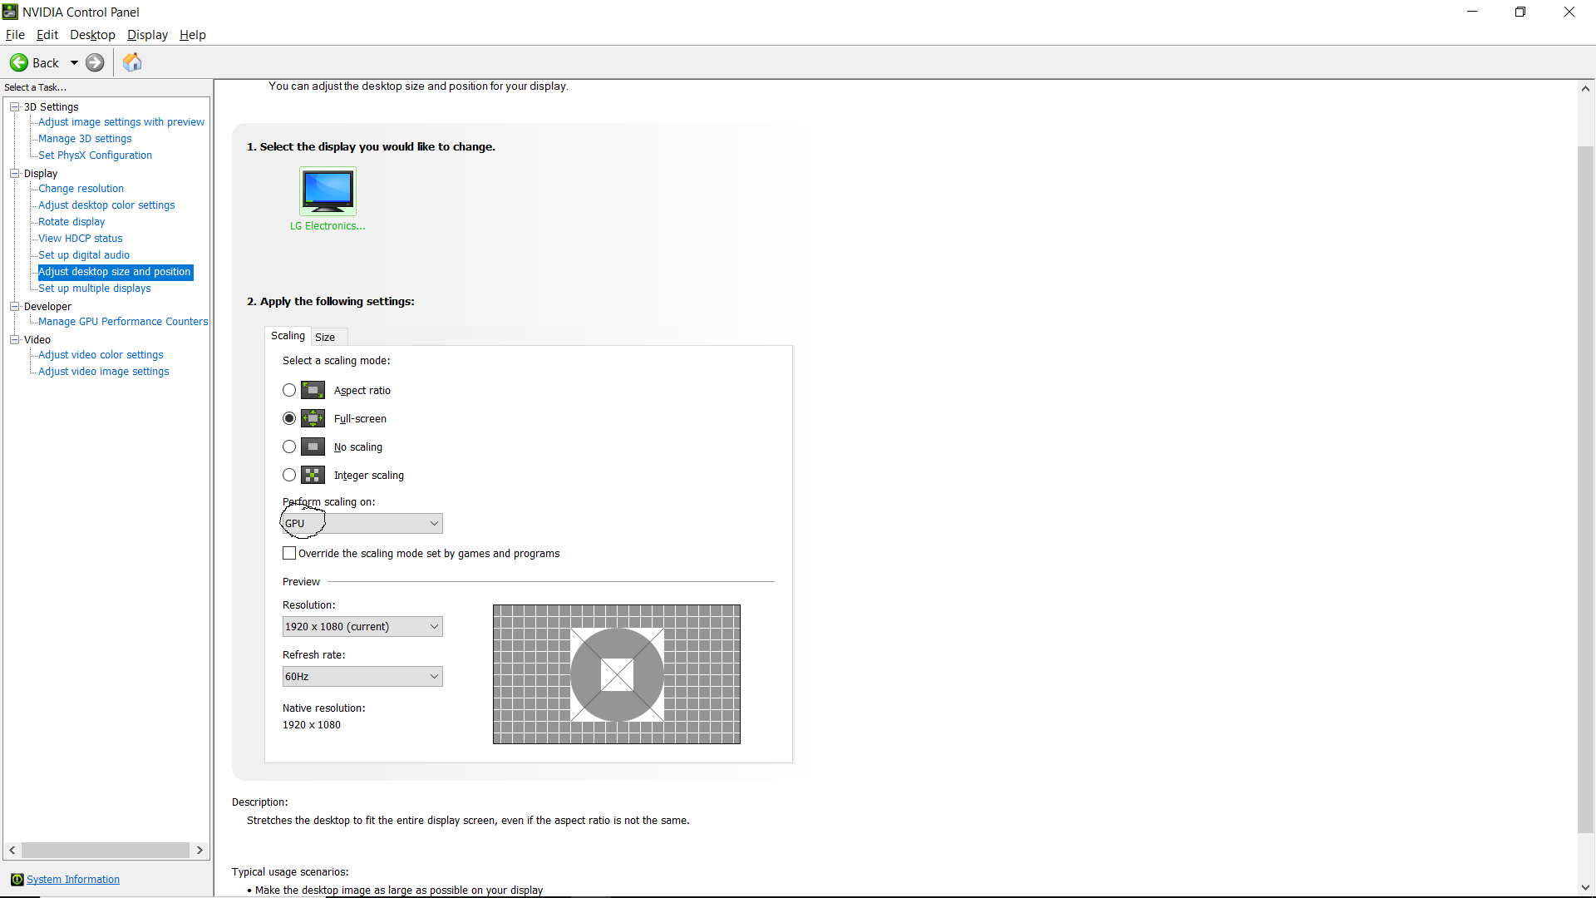Open System Information link
The width and height of the screenshot is (1596, 898).
73,880
